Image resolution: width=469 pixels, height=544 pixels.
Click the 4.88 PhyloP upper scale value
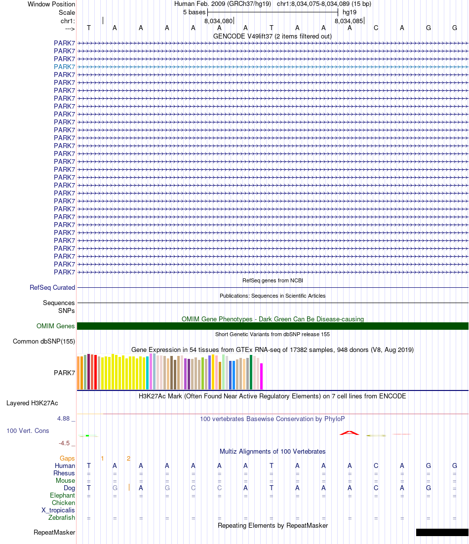[64, 419]
